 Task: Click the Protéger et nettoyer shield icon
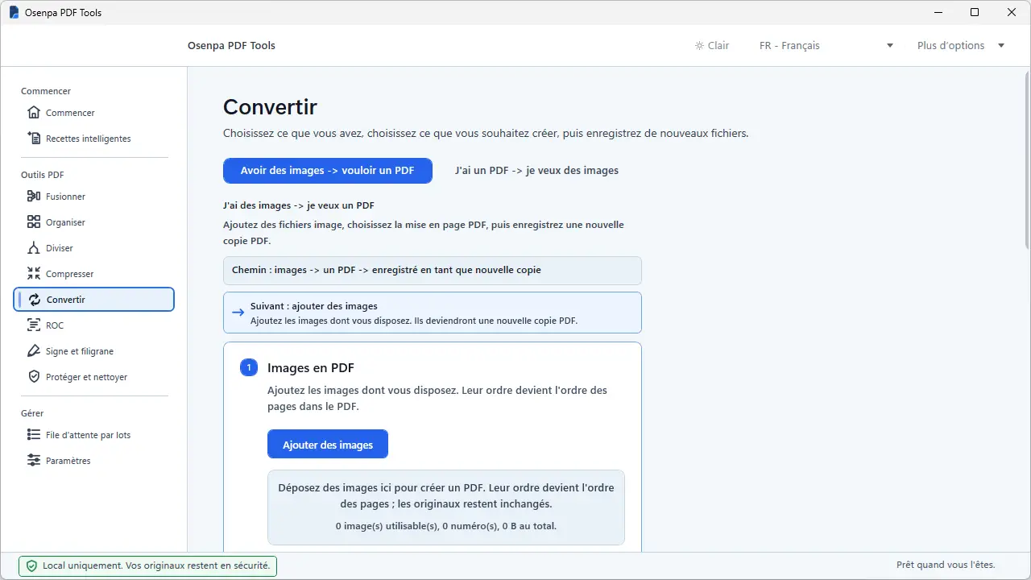[x=34, y=377]
